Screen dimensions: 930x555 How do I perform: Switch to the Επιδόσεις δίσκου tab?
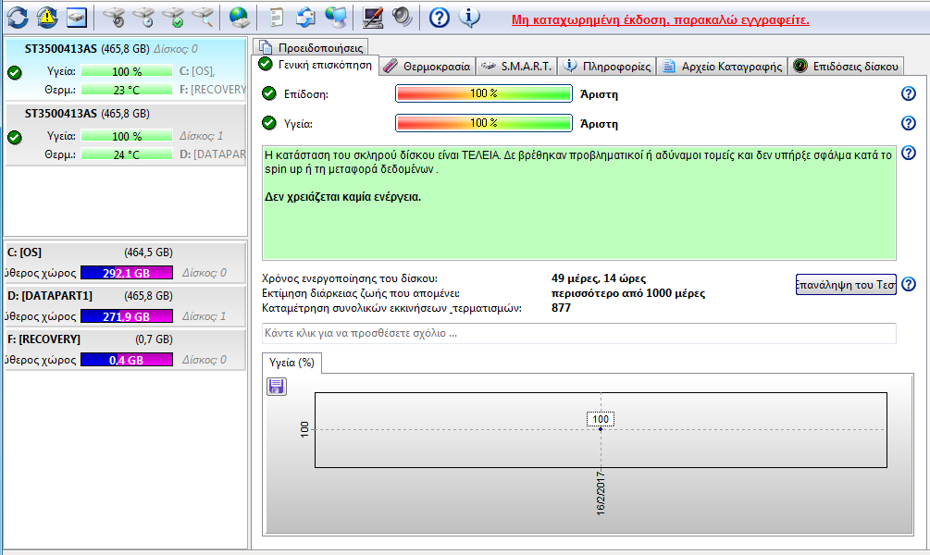(845, 66)
